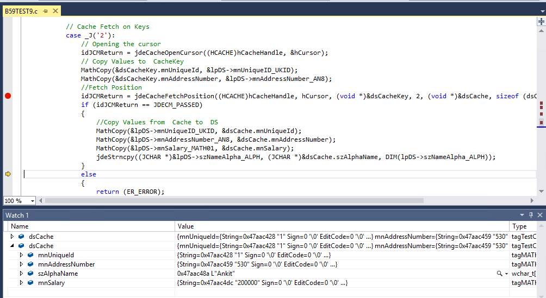546x298 pixels.
Task: Expand the mnSalary member
Action: tap(21, 283)
